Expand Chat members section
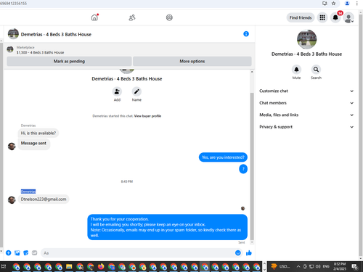 click(x=306, y=103)
